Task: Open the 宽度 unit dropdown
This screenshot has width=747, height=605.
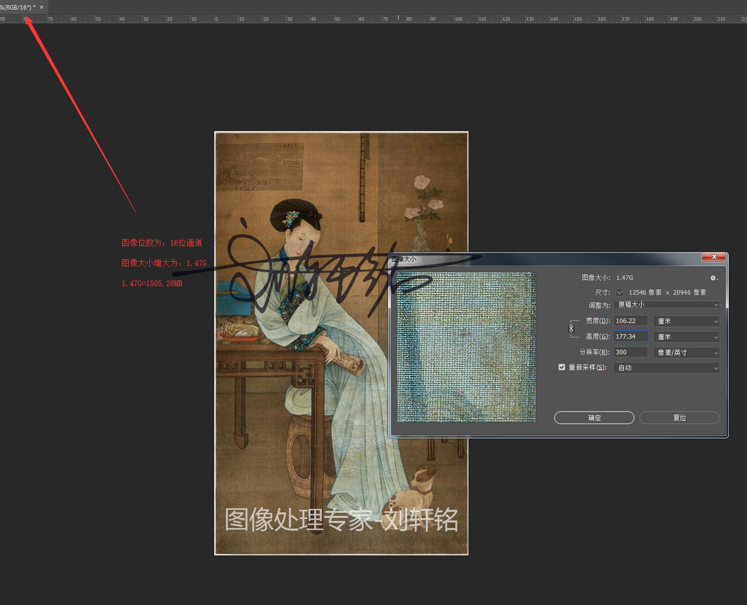Action: click(x=686, y=321)
